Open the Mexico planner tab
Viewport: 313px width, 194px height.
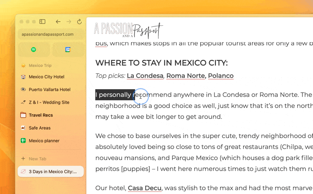[51, 141]
